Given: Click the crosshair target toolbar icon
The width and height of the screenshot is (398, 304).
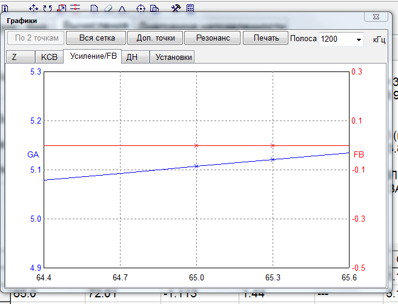Looking at the screenshot, I should tap(141, 8).
